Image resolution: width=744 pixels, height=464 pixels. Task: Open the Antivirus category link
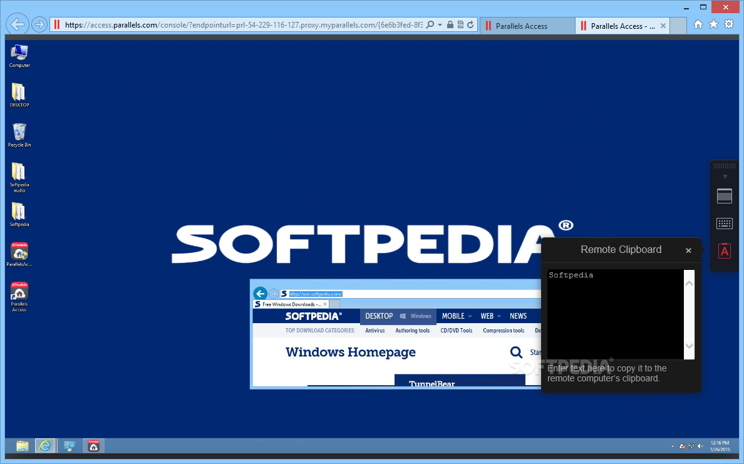(375, 331)
